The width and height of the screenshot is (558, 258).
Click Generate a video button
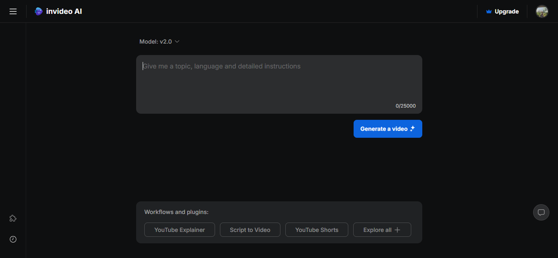click(x=388, y=129)
